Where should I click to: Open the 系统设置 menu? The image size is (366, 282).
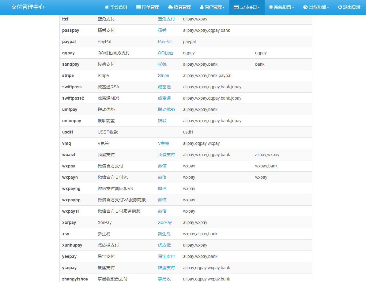click(281, 7)
